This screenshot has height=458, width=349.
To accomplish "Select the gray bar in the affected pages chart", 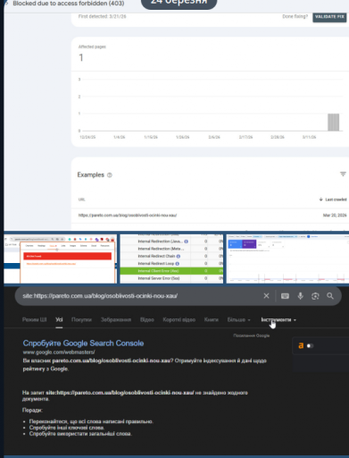I will click(x=334, y=122).
